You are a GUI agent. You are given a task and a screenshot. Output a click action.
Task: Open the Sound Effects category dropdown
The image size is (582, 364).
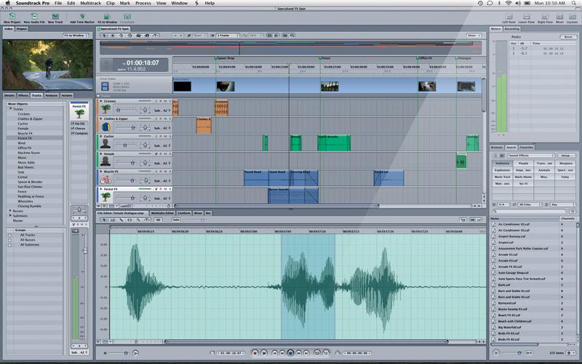pyautogui.click(x=531, y=155)
